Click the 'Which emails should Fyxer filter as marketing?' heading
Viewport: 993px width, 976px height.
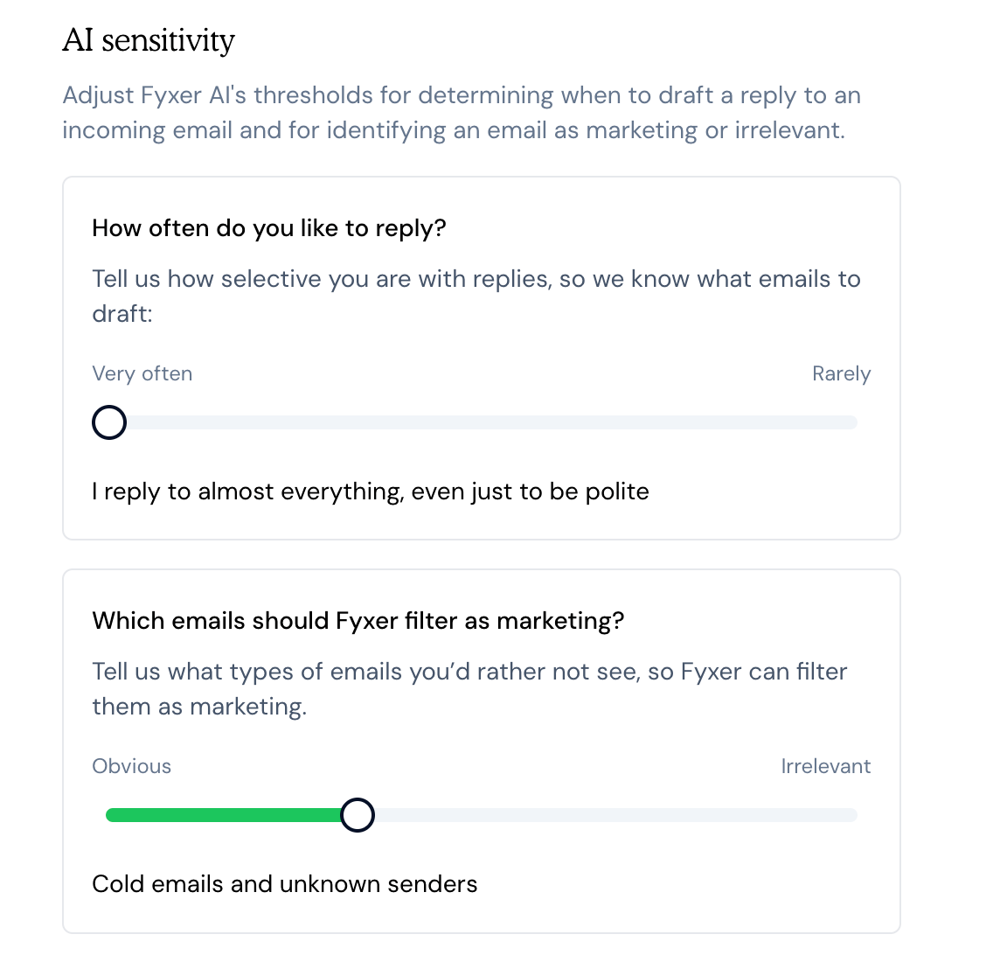coord(359,621)
